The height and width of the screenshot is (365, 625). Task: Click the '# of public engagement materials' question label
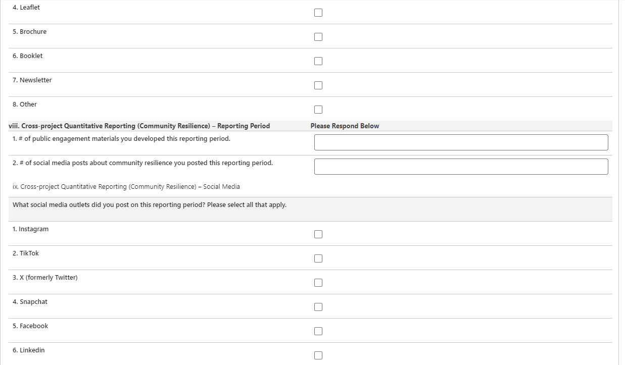click(x=121, y=139)
